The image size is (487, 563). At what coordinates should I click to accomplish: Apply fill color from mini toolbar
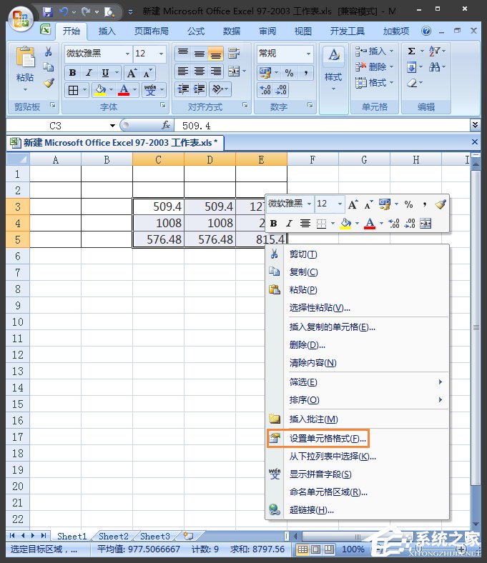[345, 224]
